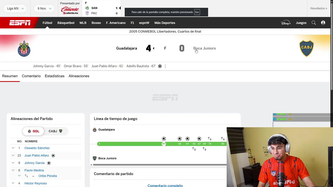The height and width of the screenshot is (187, 333).
Task: Open the 9 Nov. date dropdown
Action: tap(44, 9)
